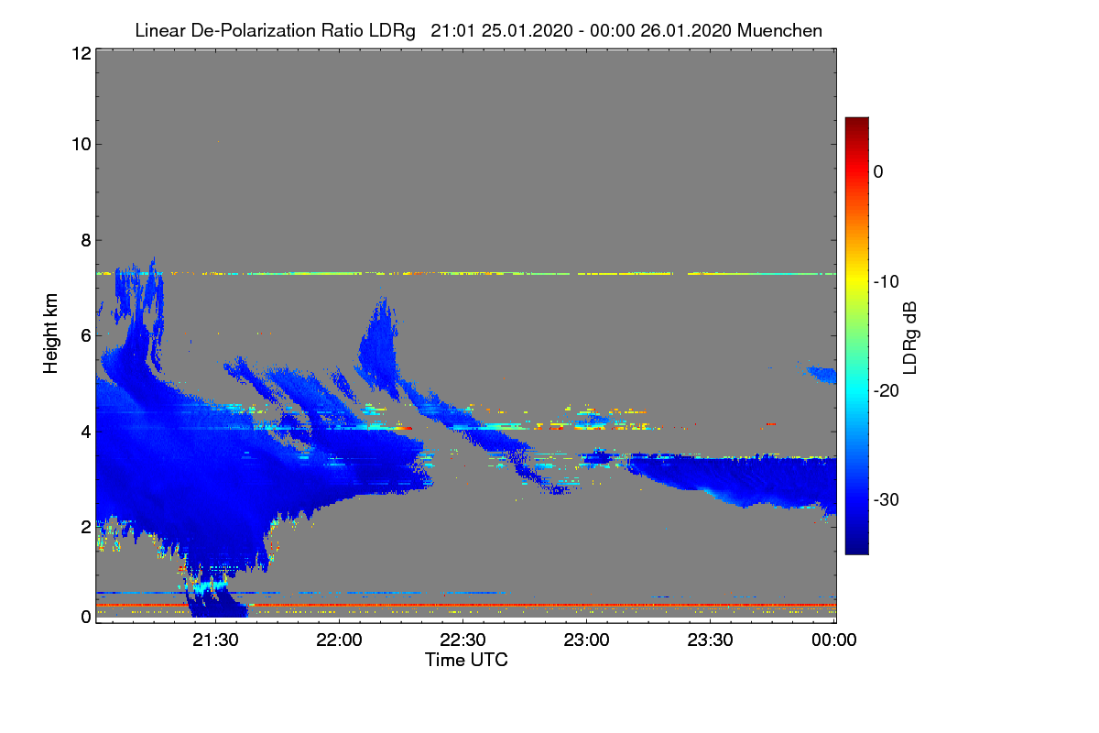Click the small blue cloud patch near 5 km at far right

coord(822,374)
